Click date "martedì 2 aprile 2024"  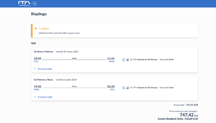coord(66,80)
